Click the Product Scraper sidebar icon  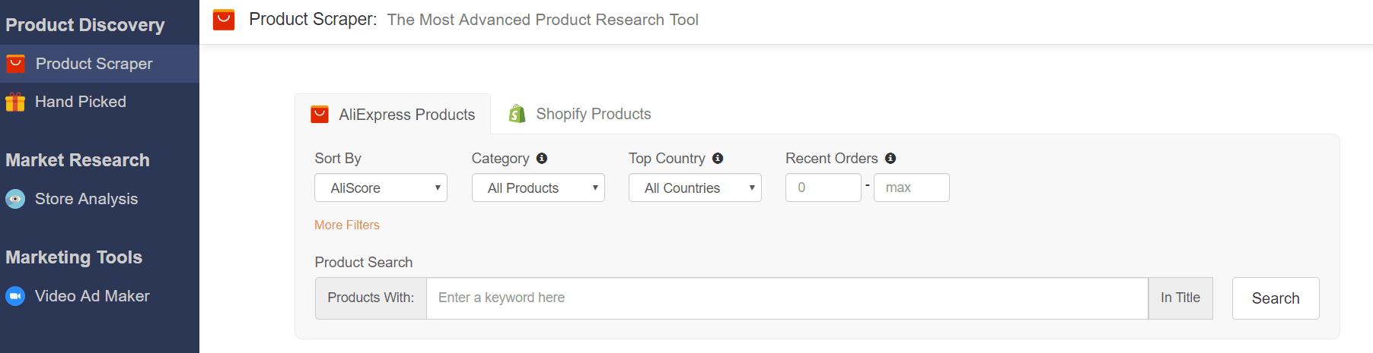point(15,64)
